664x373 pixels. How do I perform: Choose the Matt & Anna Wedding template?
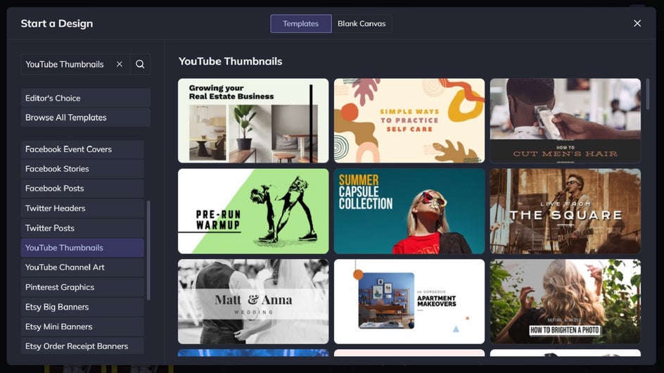(x=253, y=301)
